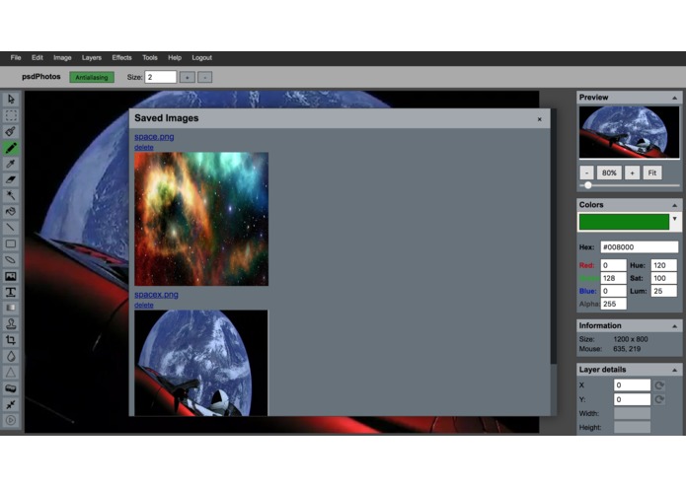Image resolution: width=686 pixels, height=487 pixels.
Task: Choose the Desaturate tool
Action: (x=11, y=388)
